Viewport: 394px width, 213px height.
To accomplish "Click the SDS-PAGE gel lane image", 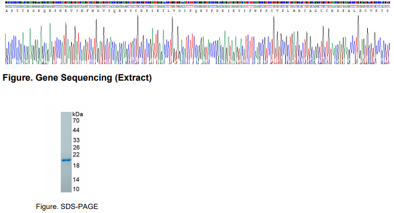I will point(66,152).
